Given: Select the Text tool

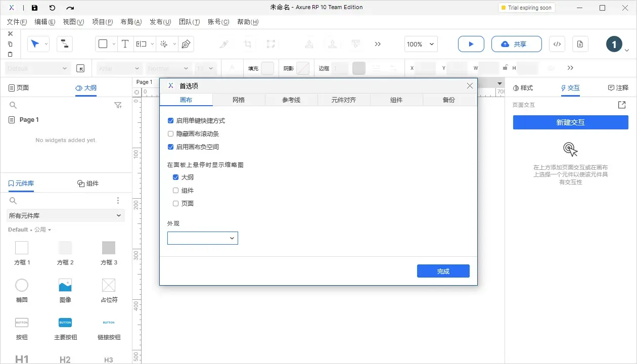Looking at the screenshot, I should coord(125,44).
